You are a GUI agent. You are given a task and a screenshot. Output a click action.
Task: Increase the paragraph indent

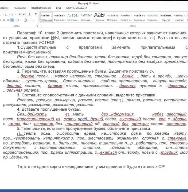click(24, 14)
